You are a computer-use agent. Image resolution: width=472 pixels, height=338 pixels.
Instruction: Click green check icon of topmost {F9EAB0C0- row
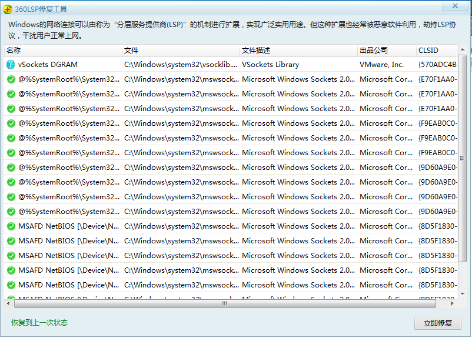tap(11, 123)
